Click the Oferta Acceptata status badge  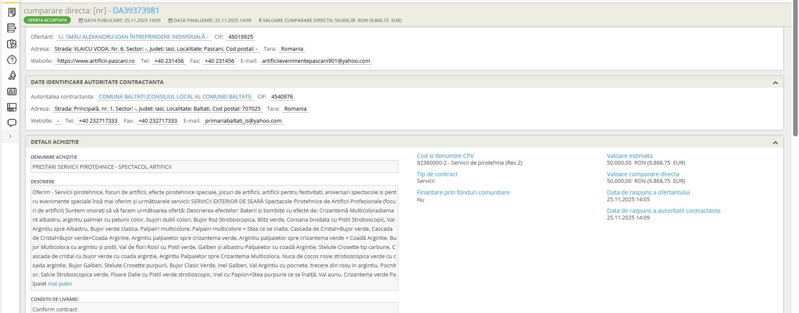tap(47, 20)
